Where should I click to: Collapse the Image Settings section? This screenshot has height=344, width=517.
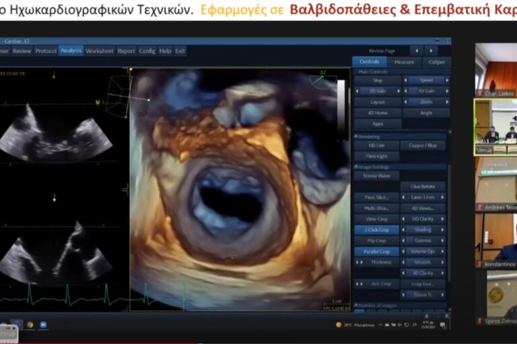pyautogui.click(x=357, y=167)
